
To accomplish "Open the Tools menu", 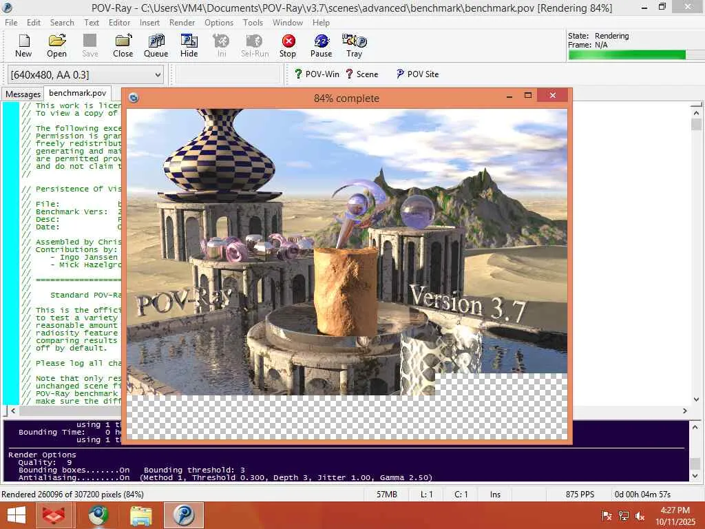I will [x=253, y=23].
